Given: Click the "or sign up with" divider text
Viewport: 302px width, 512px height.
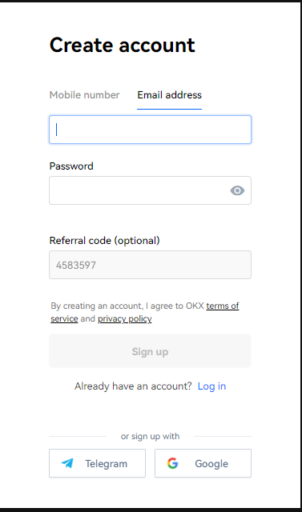Looking at the screenshot, I should [150, 436].
